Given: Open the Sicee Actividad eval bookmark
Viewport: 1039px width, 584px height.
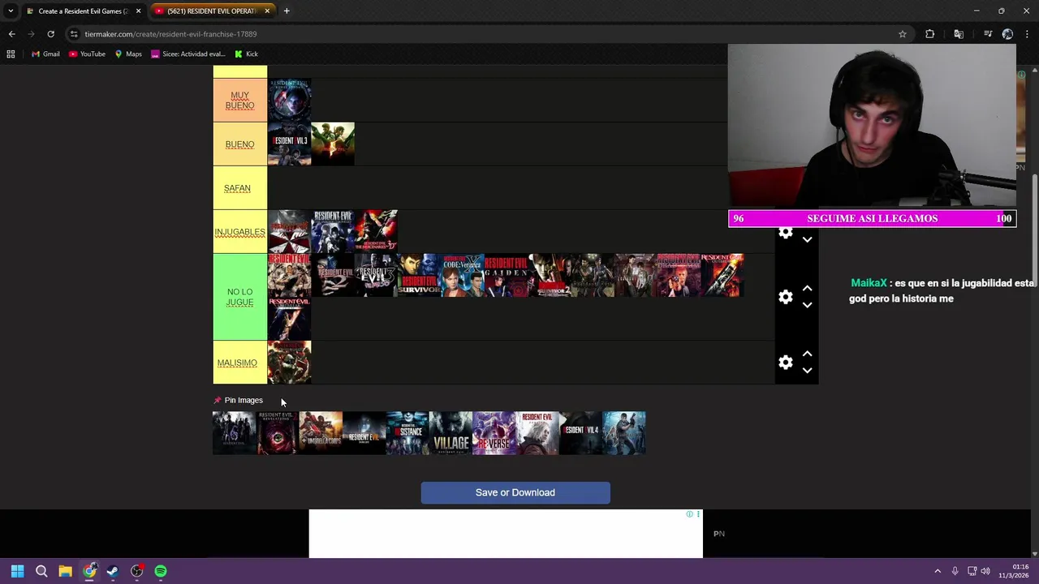Looking at the screenshot, I should (188, 54).
